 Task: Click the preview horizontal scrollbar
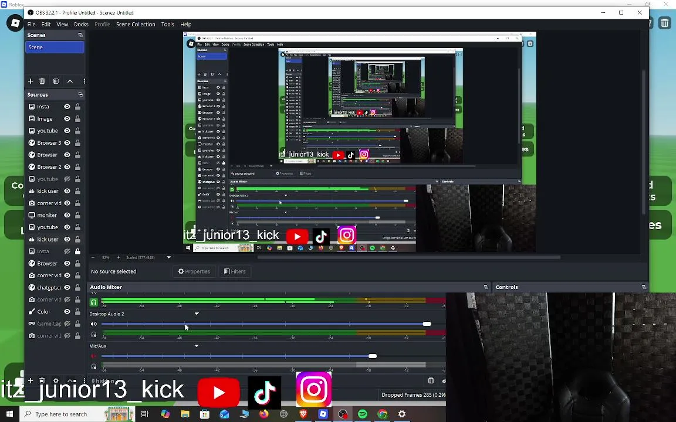point(408,257)
